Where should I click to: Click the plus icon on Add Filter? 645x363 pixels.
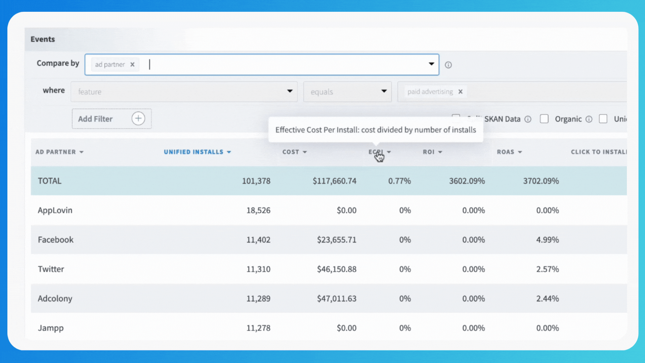coord(138,118)
